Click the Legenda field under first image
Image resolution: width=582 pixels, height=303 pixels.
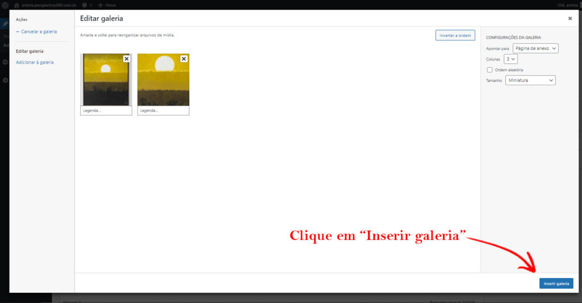(x=106, y=111)
